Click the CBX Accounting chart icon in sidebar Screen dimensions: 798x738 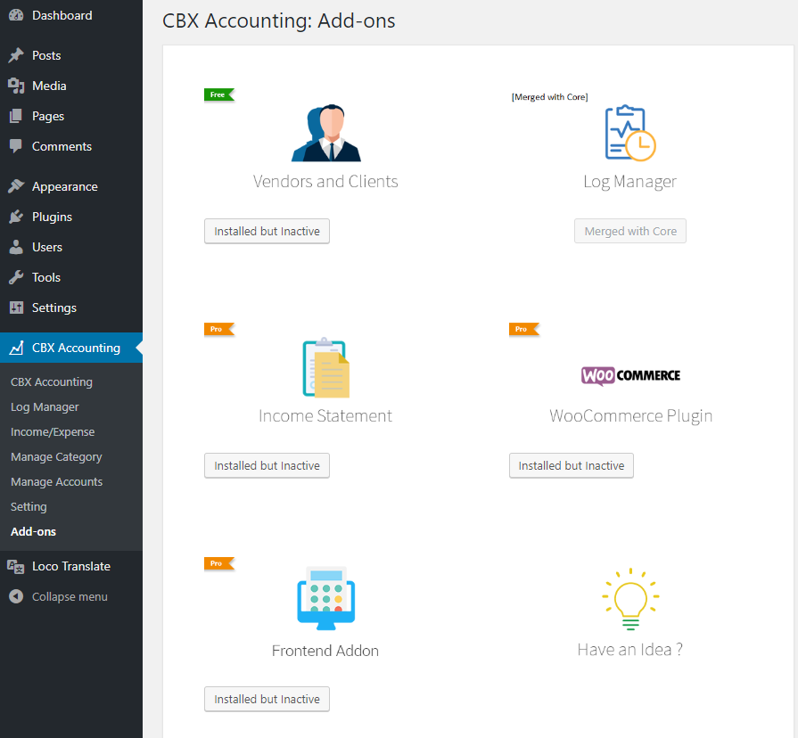pos(17,348)
